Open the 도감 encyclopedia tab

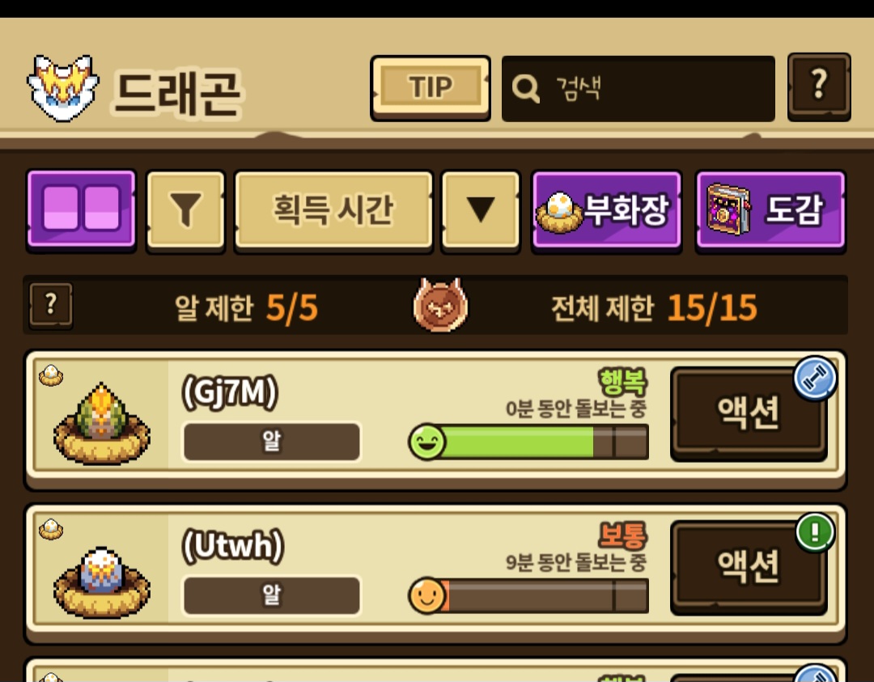770,210
